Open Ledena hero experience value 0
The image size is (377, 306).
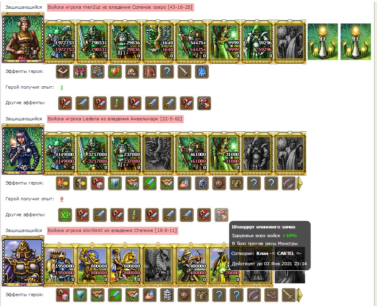coord(62,199)
